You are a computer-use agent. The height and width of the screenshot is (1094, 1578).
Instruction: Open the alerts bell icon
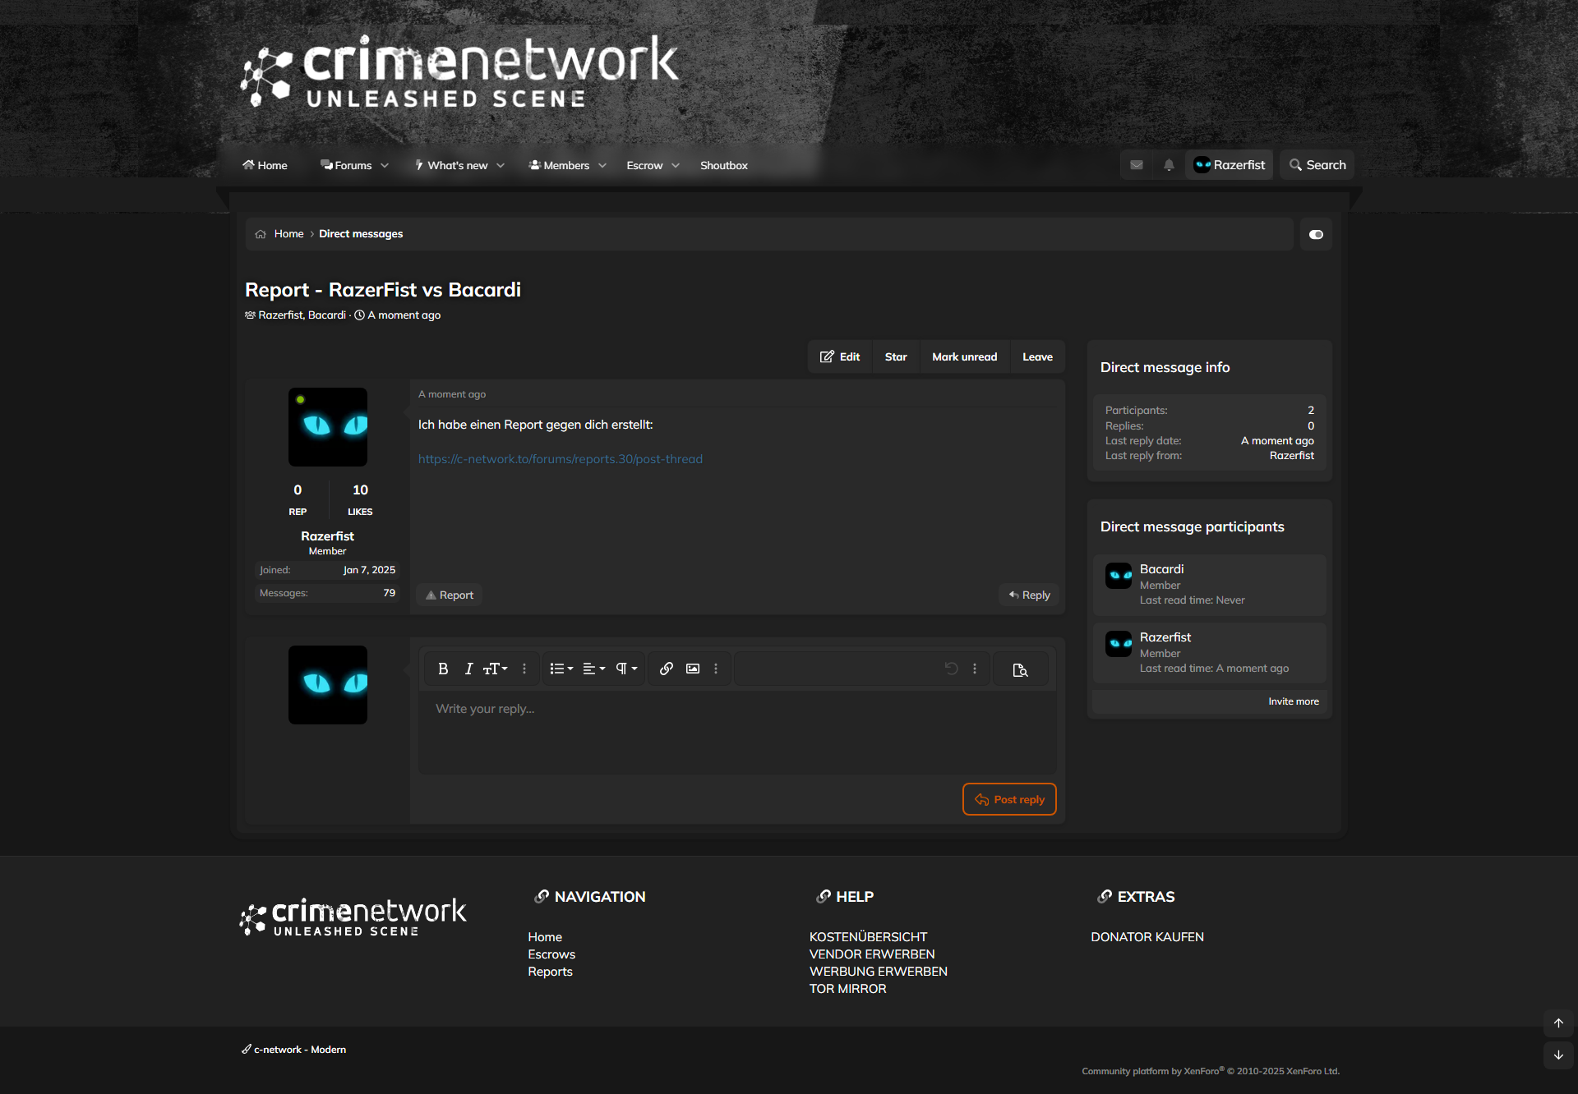pos(1169,165)
